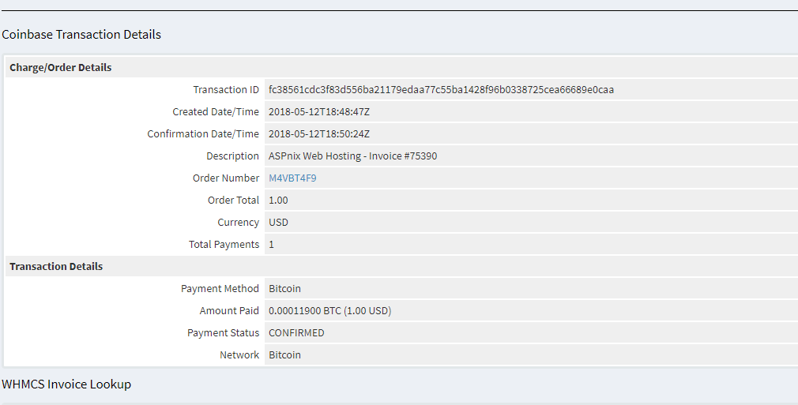Image resolution: width=798 pixels, height=405 pixels.
Task: Click the Created Date/Time value 2018-05-12T18:48:47Z
Action: [319, 112]
